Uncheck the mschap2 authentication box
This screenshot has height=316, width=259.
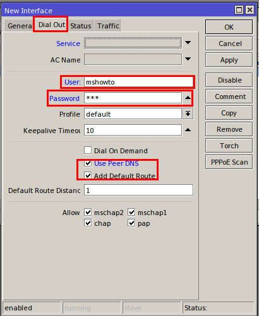pos(88,212)
